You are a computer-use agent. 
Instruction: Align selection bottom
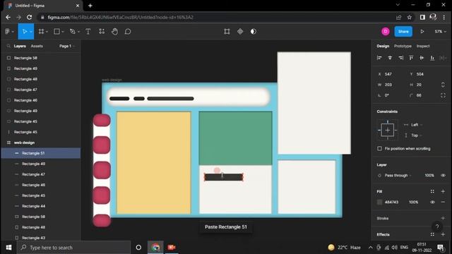(432, 58)
